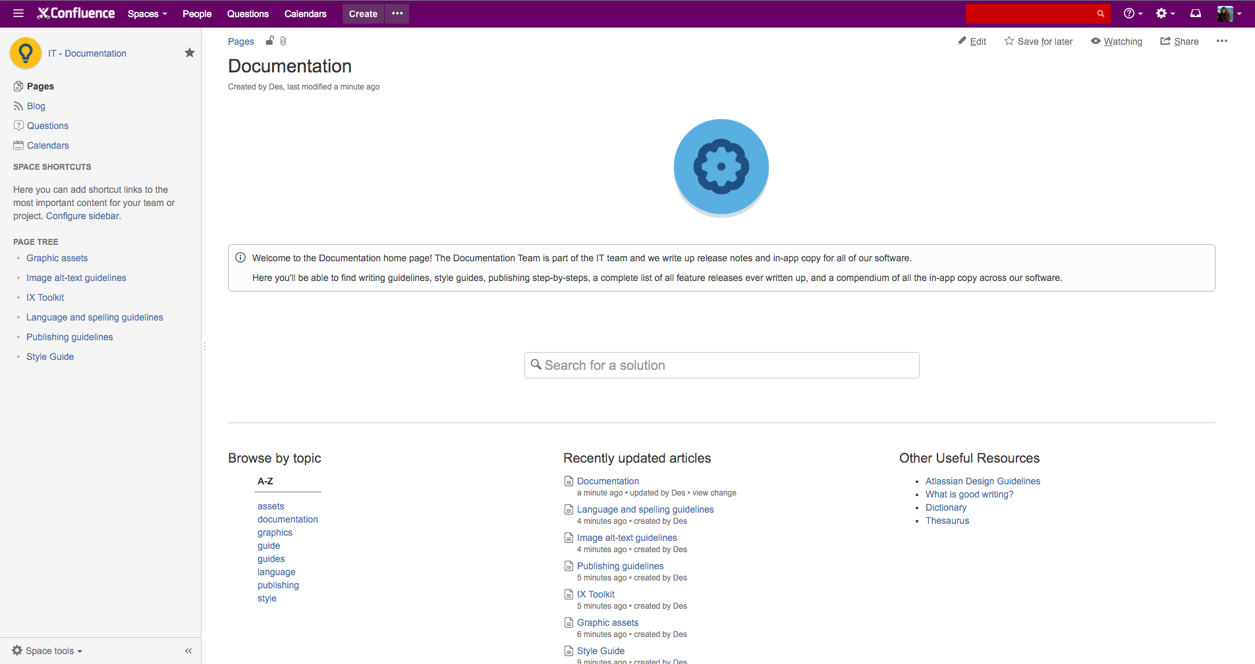Viewport: 1255px width, 664px height.
Task: Open the style topic label
Action: tap(267, 598)
